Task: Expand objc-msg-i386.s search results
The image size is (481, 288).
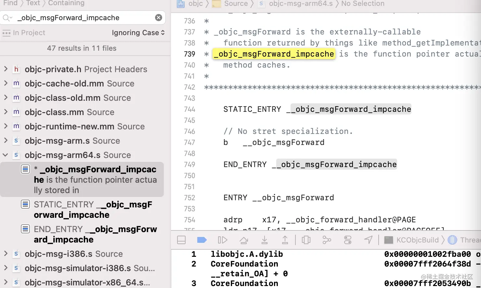Action: pyautogui.click(x=6, y=254)
